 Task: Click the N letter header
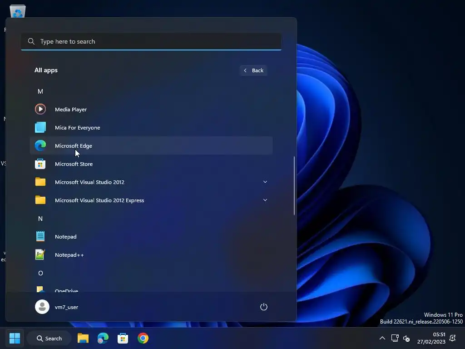click(40, 219)
